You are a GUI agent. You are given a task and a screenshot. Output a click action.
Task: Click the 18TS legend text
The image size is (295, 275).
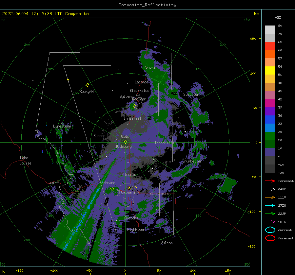pos(282,222)
